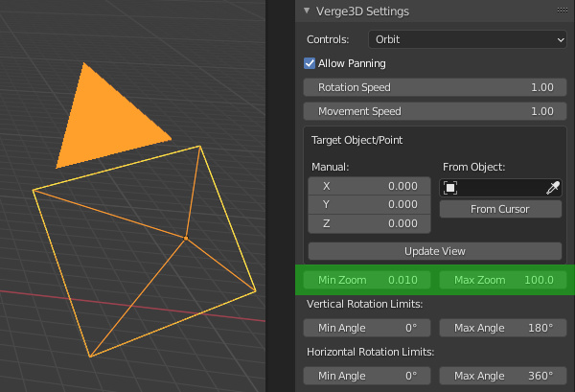Click the From Object selector field
The width and height of the screenshot is (575, 392).
(500, 188)
